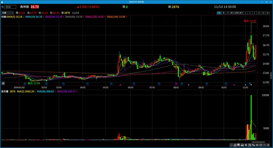The image size is (273, 148).
Task: Click the timestamp 11/14 14:30:00
Action: (x=225, y=7)
